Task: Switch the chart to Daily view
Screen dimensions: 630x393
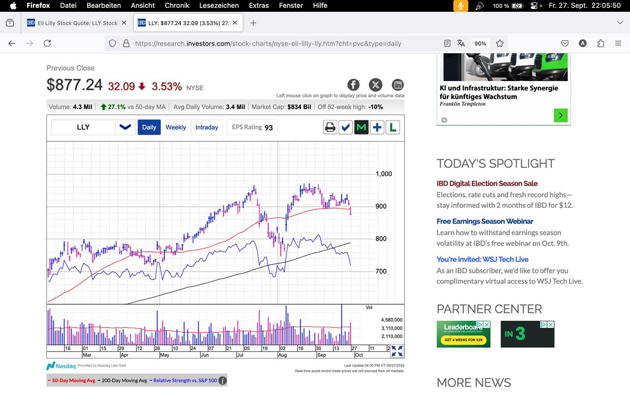Action: 149,127
